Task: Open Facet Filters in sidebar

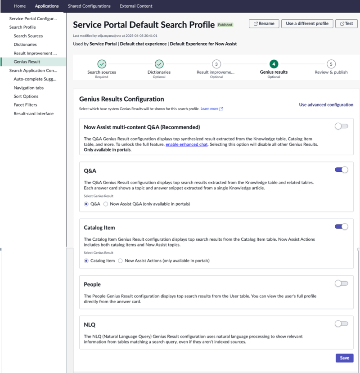Action: [25, 105]
